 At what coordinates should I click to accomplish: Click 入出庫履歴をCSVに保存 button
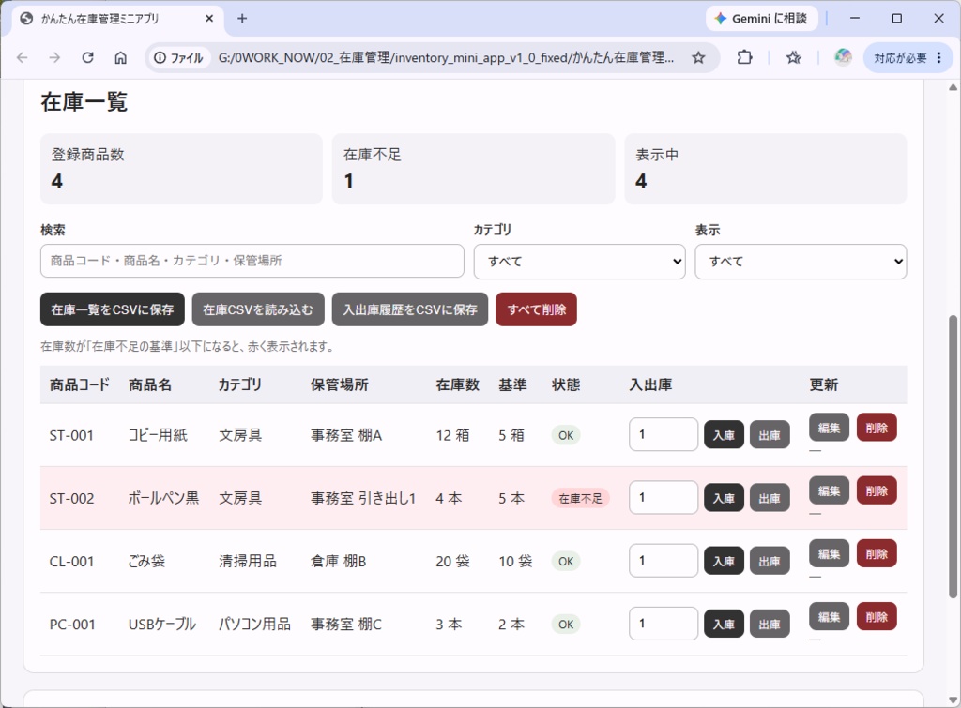point(410,309)
